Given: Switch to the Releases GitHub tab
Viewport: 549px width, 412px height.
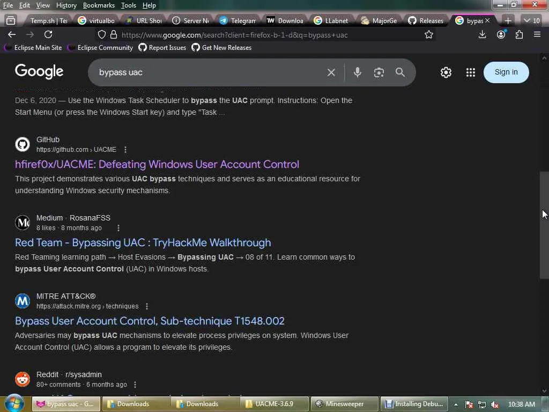Looking at the screenshot, I should 426,21.
